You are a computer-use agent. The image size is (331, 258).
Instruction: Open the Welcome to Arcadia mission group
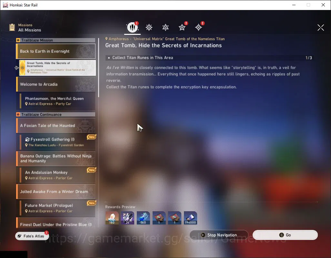(x=56, y=84)
